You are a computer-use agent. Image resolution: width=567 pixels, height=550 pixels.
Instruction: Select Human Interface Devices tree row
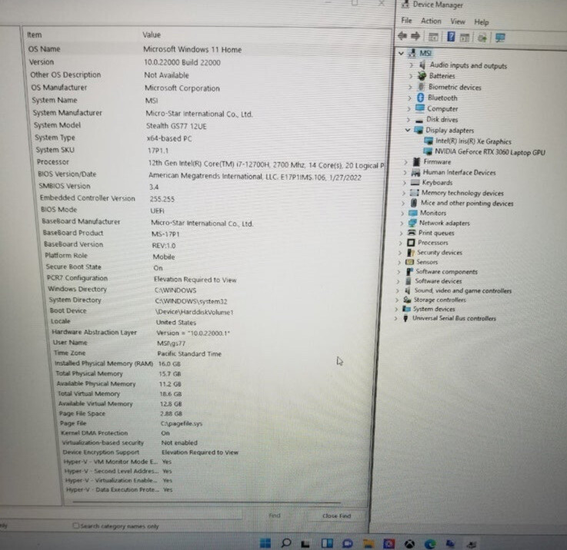459,172
